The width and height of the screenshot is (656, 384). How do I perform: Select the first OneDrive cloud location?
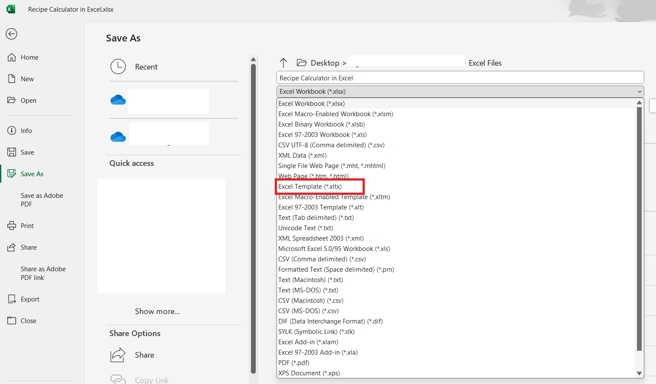(x=118, y=100)
